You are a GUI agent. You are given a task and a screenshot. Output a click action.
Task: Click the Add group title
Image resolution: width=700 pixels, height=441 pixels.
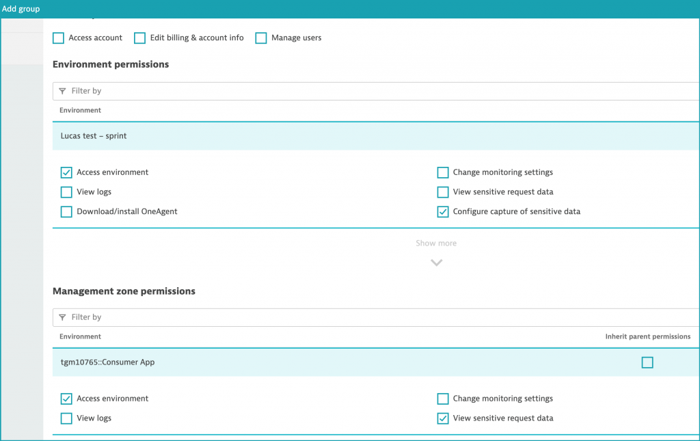pos(21,9)
